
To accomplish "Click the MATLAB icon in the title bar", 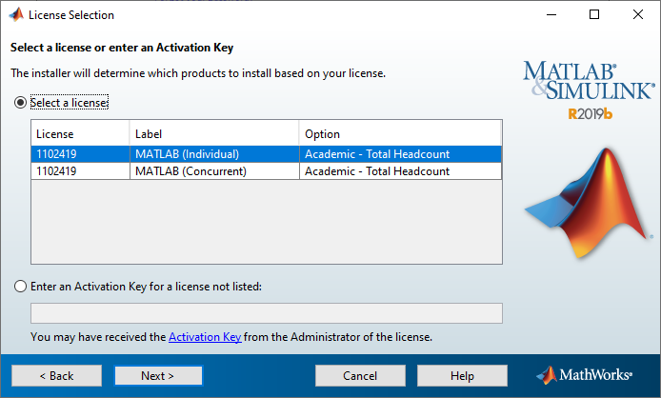I will click(x=15, y=14).
